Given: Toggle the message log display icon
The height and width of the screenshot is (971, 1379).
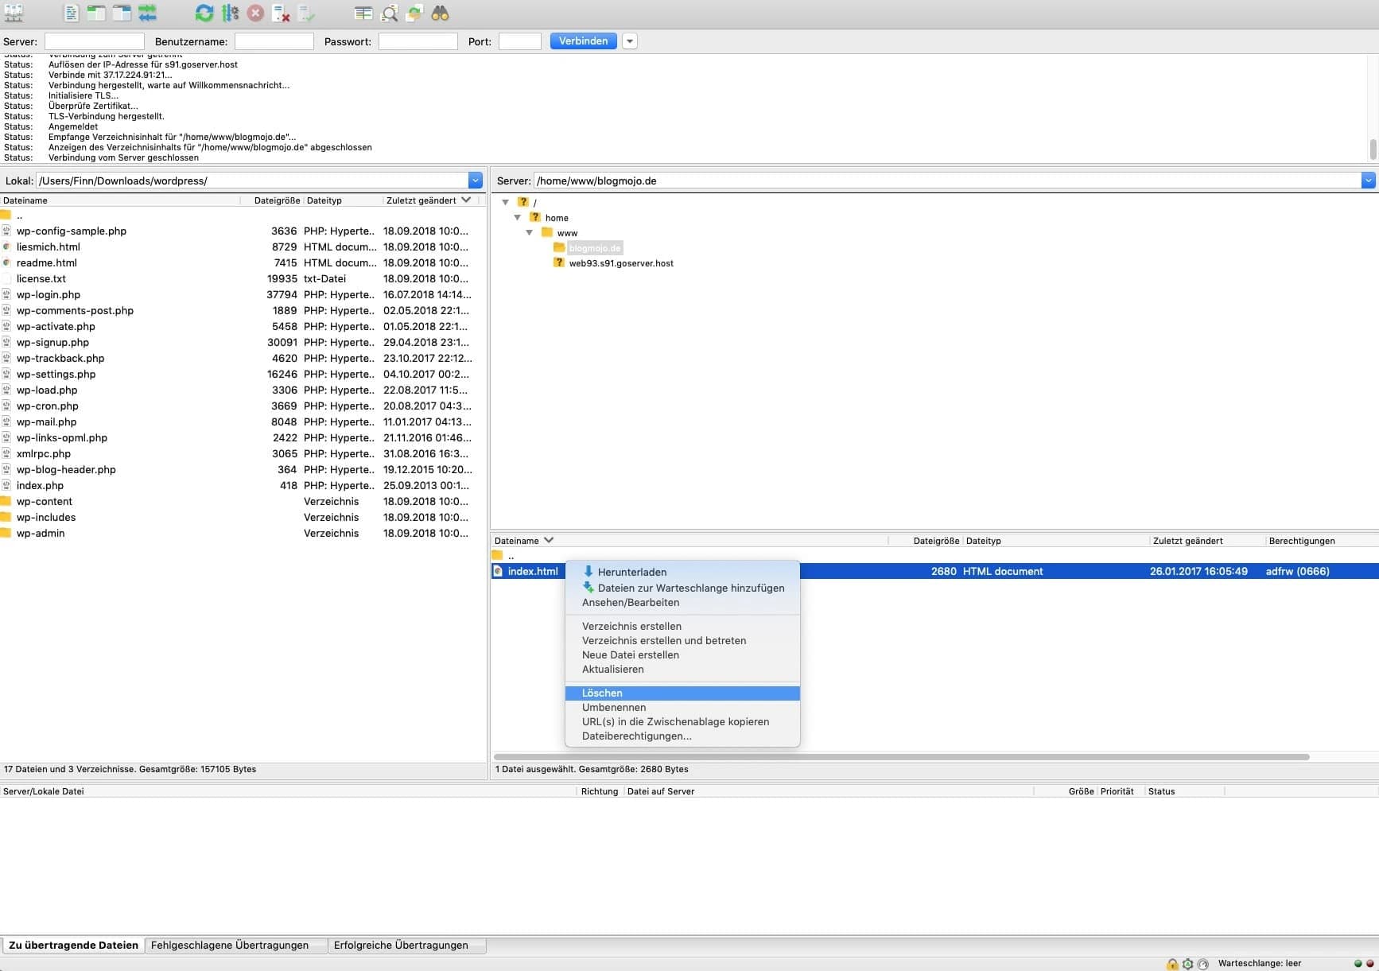Looking at the screenshot, I should (72, 13).
